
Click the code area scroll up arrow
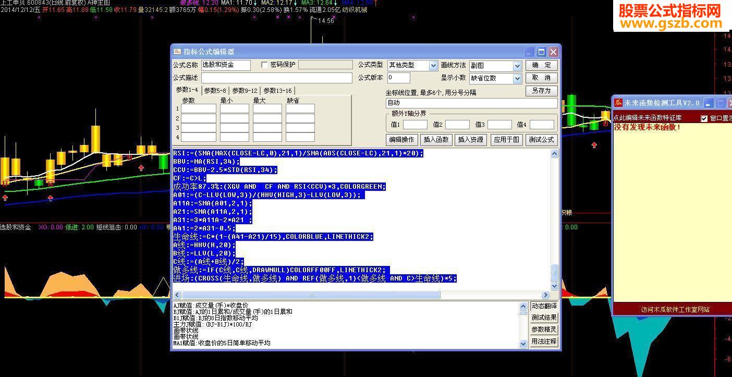[x=554, y=154]
